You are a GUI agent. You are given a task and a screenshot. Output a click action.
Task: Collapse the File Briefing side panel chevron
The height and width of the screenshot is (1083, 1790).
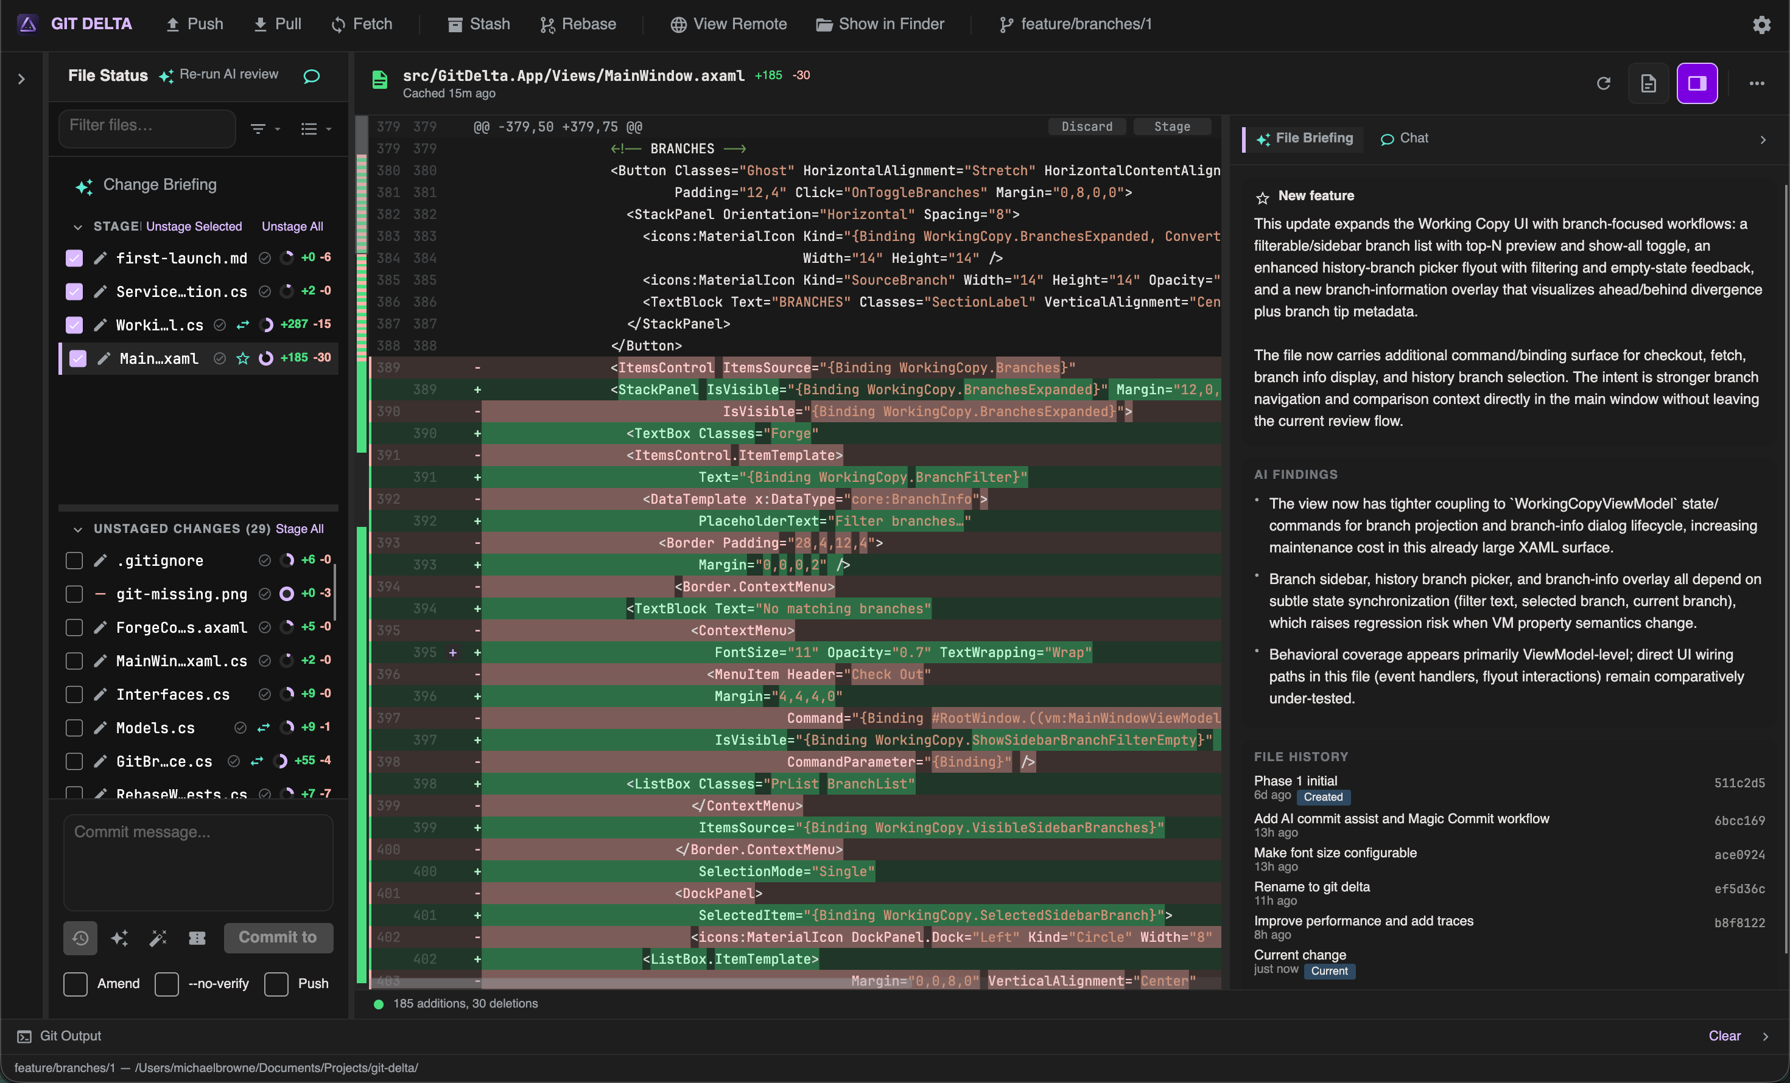point(1763,140)
